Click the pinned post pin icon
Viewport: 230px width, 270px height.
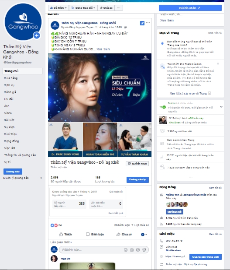[142, 23]
